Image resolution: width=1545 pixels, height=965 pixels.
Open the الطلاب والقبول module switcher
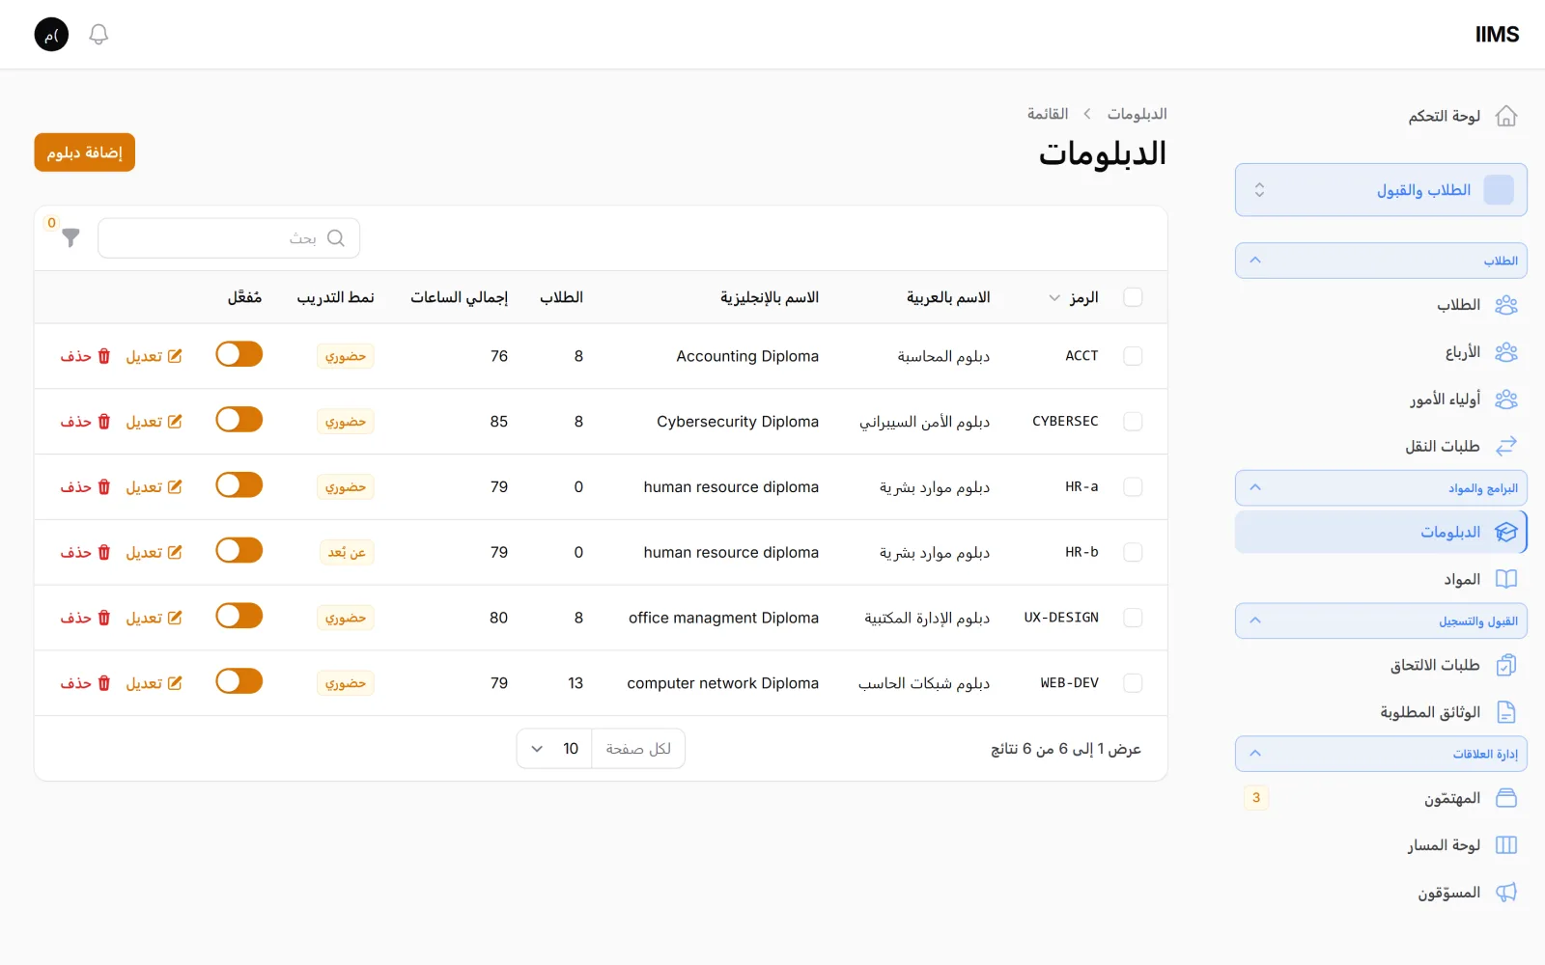click(x=1381, y=190)
